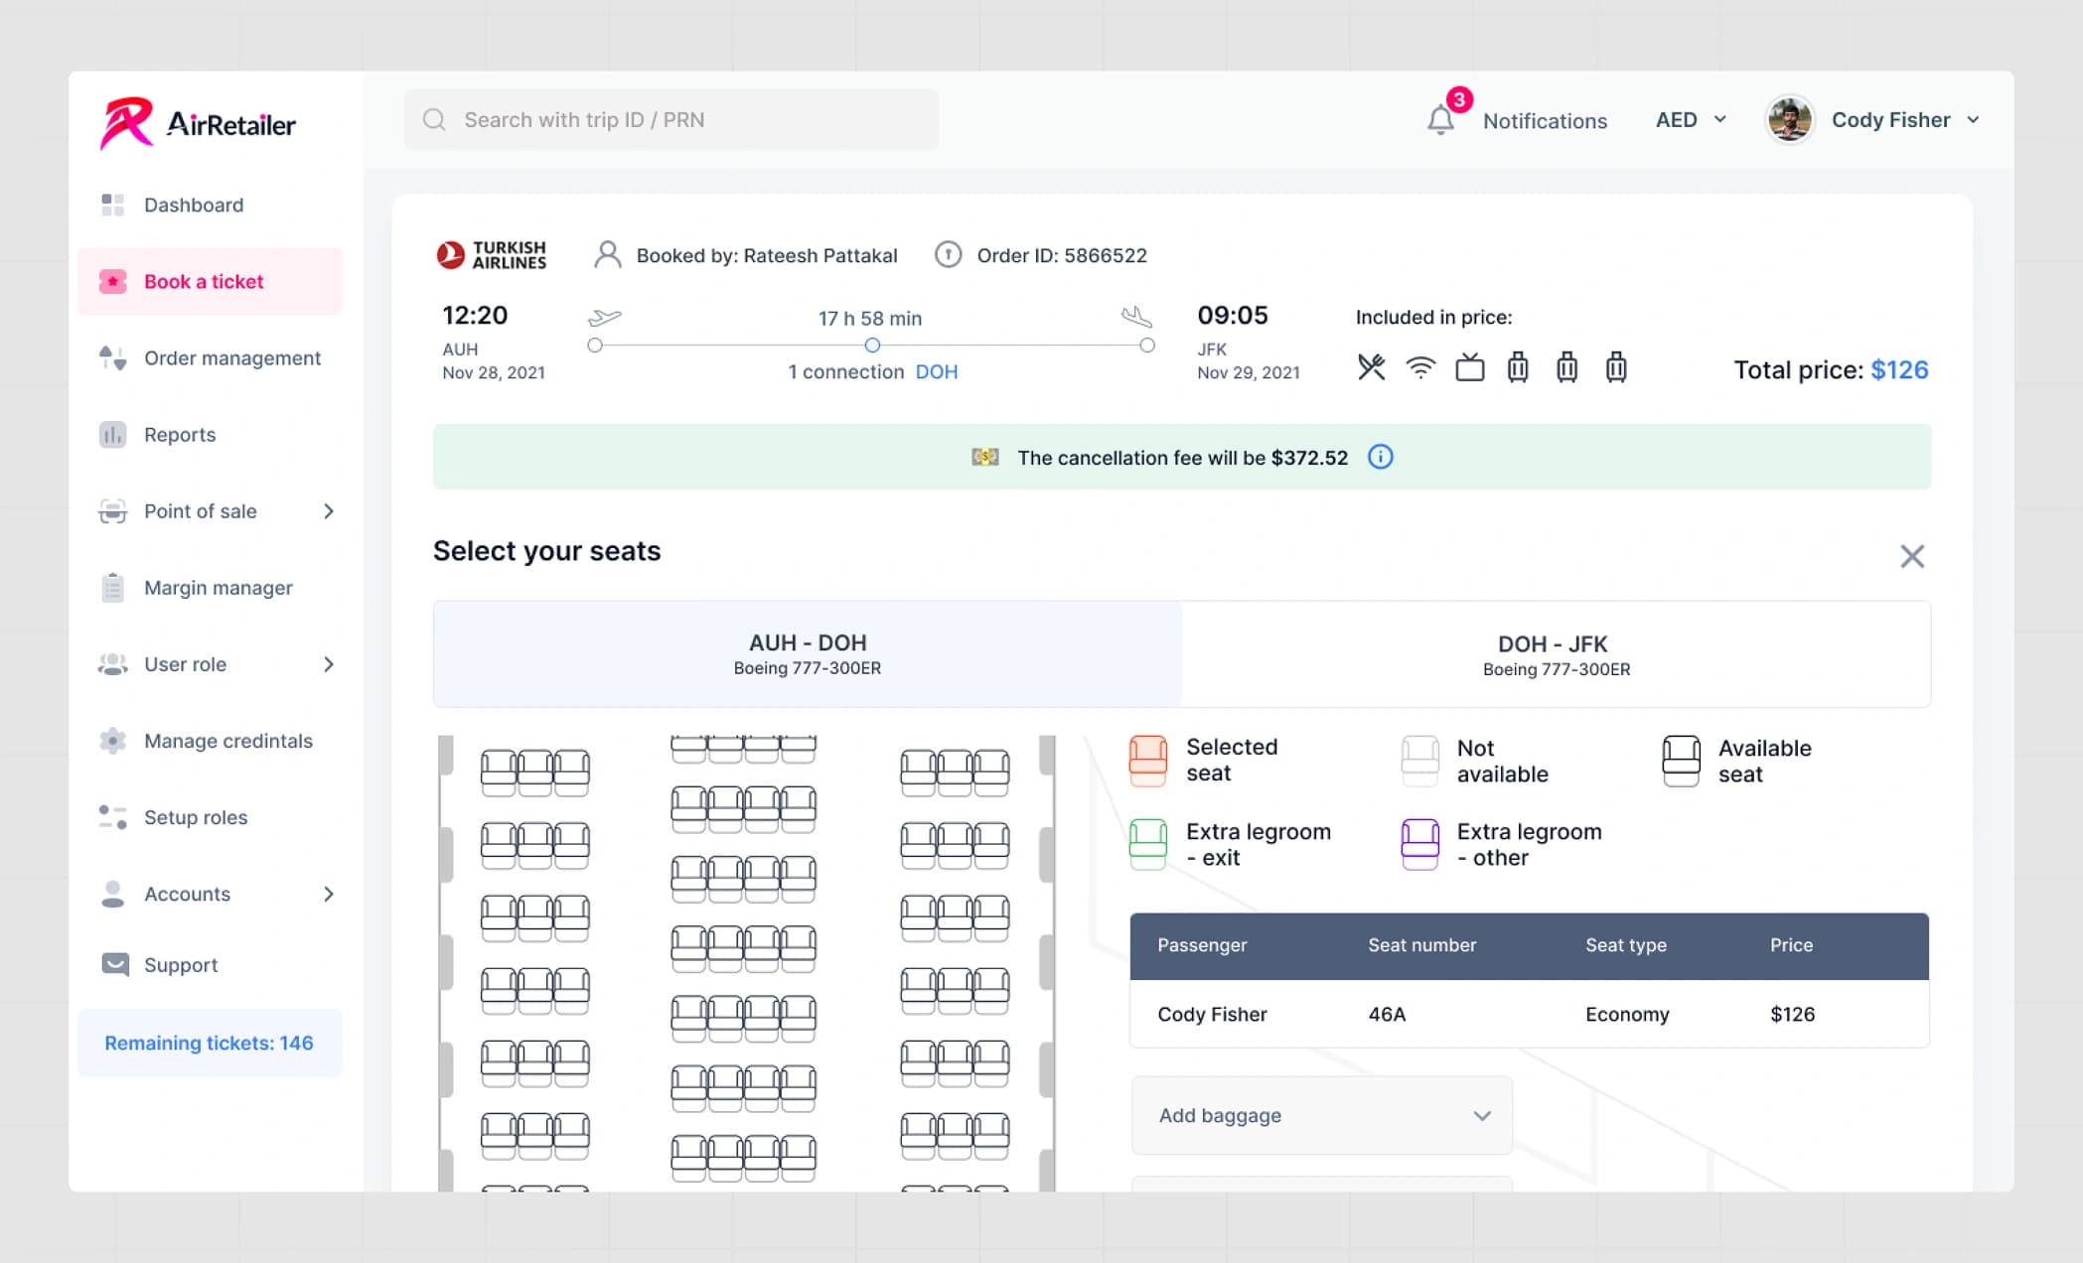Click the Reports chart icon
Image resolution: width=2083 pixels, height=1263 pixels.
click(x=113, y=434)
